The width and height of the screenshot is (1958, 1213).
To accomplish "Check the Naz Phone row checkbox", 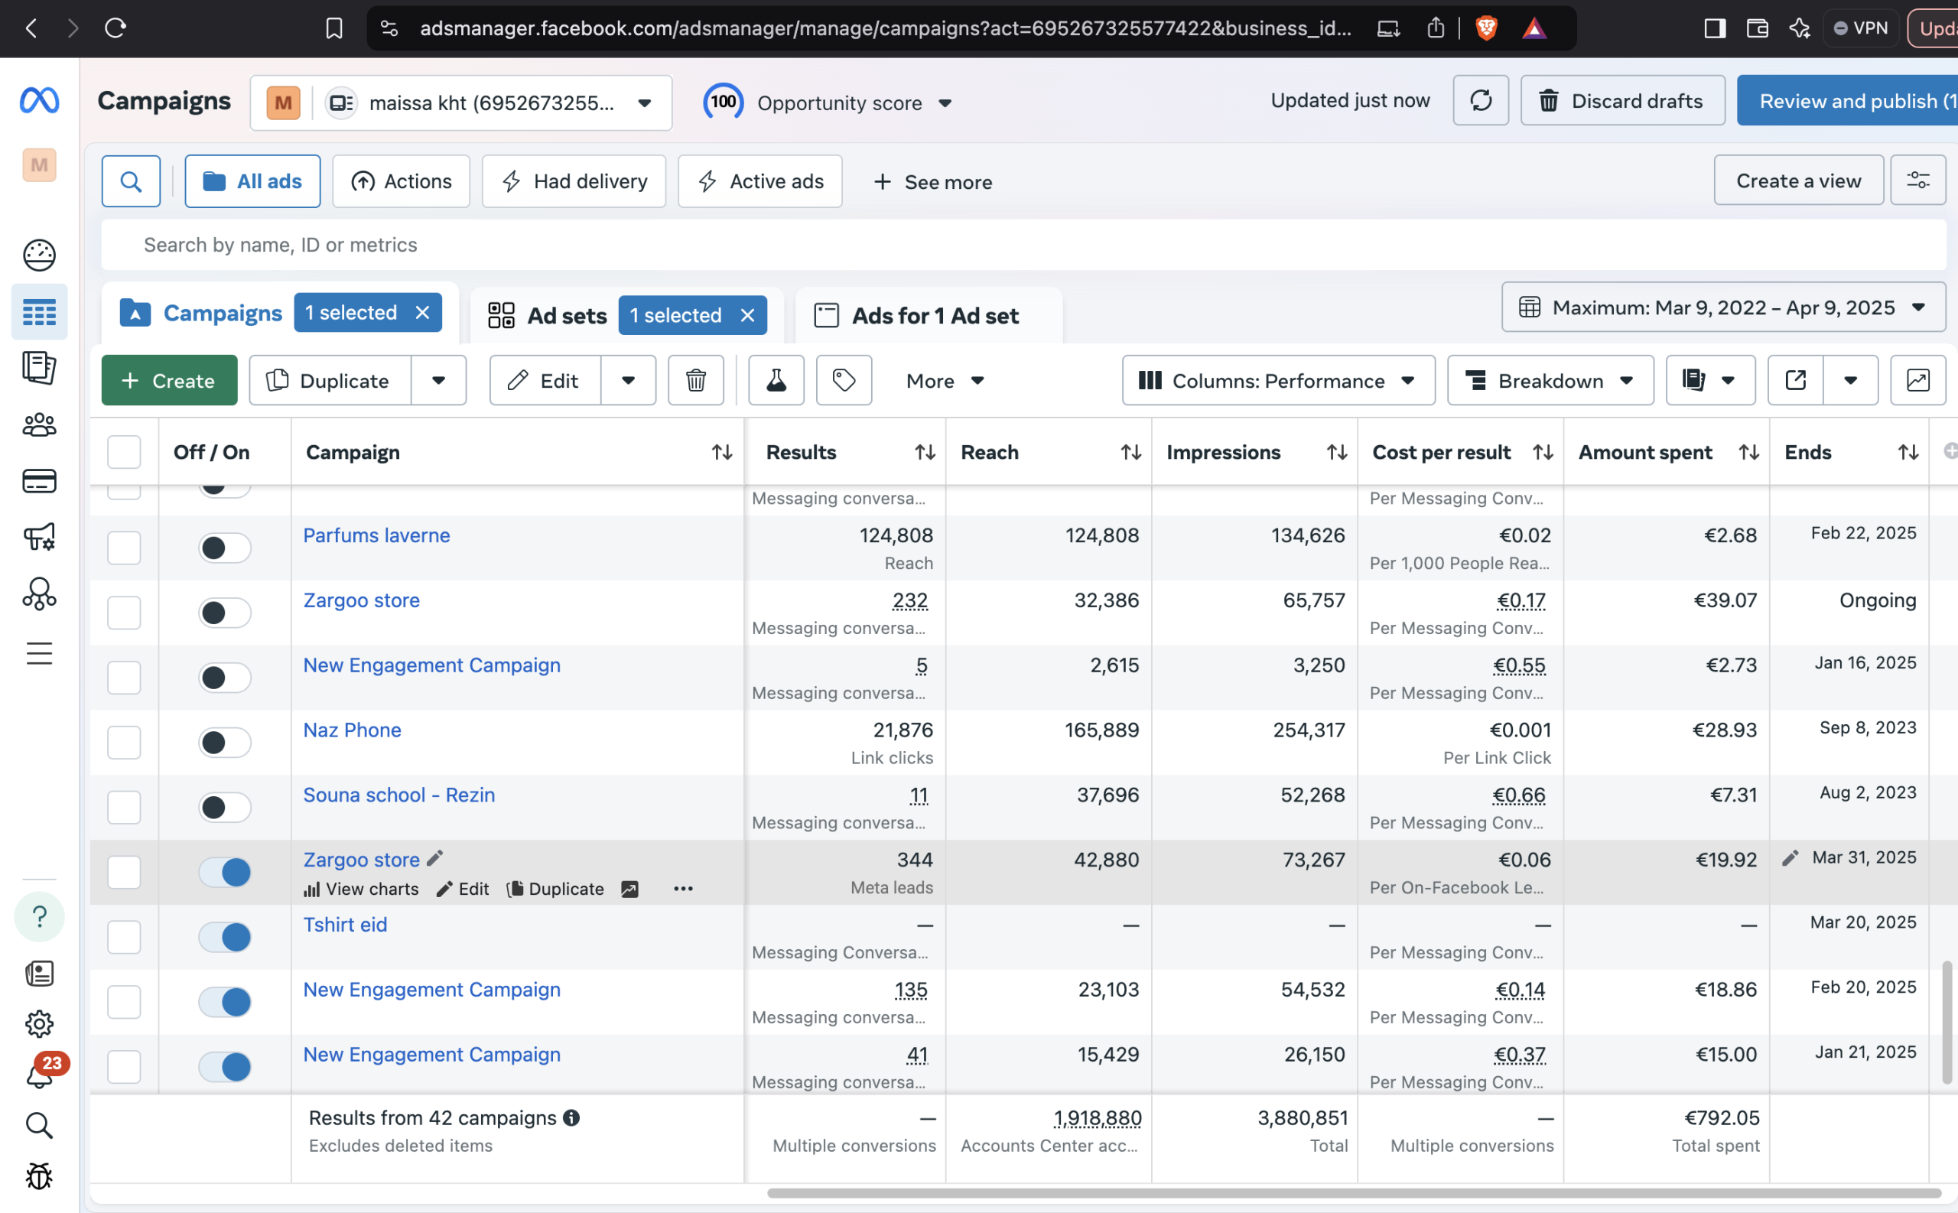I will (125, 742).
